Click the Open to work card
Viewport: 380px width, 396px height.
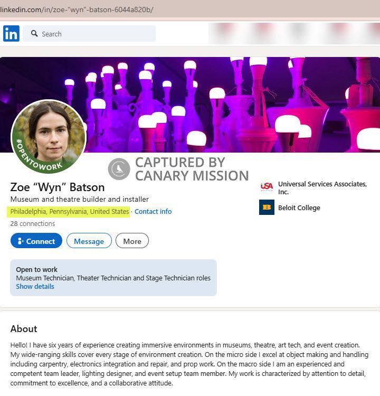(x=113, y=277)
